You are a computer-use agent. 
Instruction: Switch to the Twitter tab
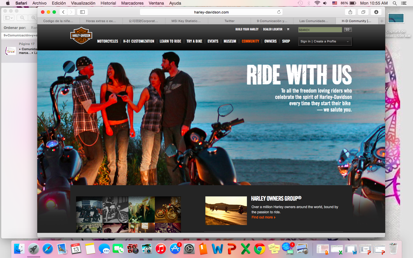[x=230, y=21]
